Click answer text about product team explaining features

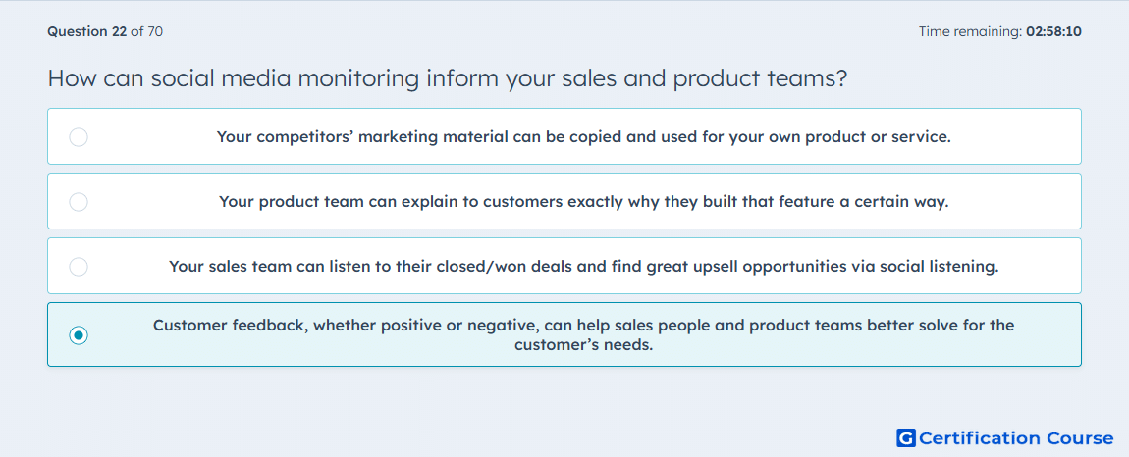pos(584,201)
